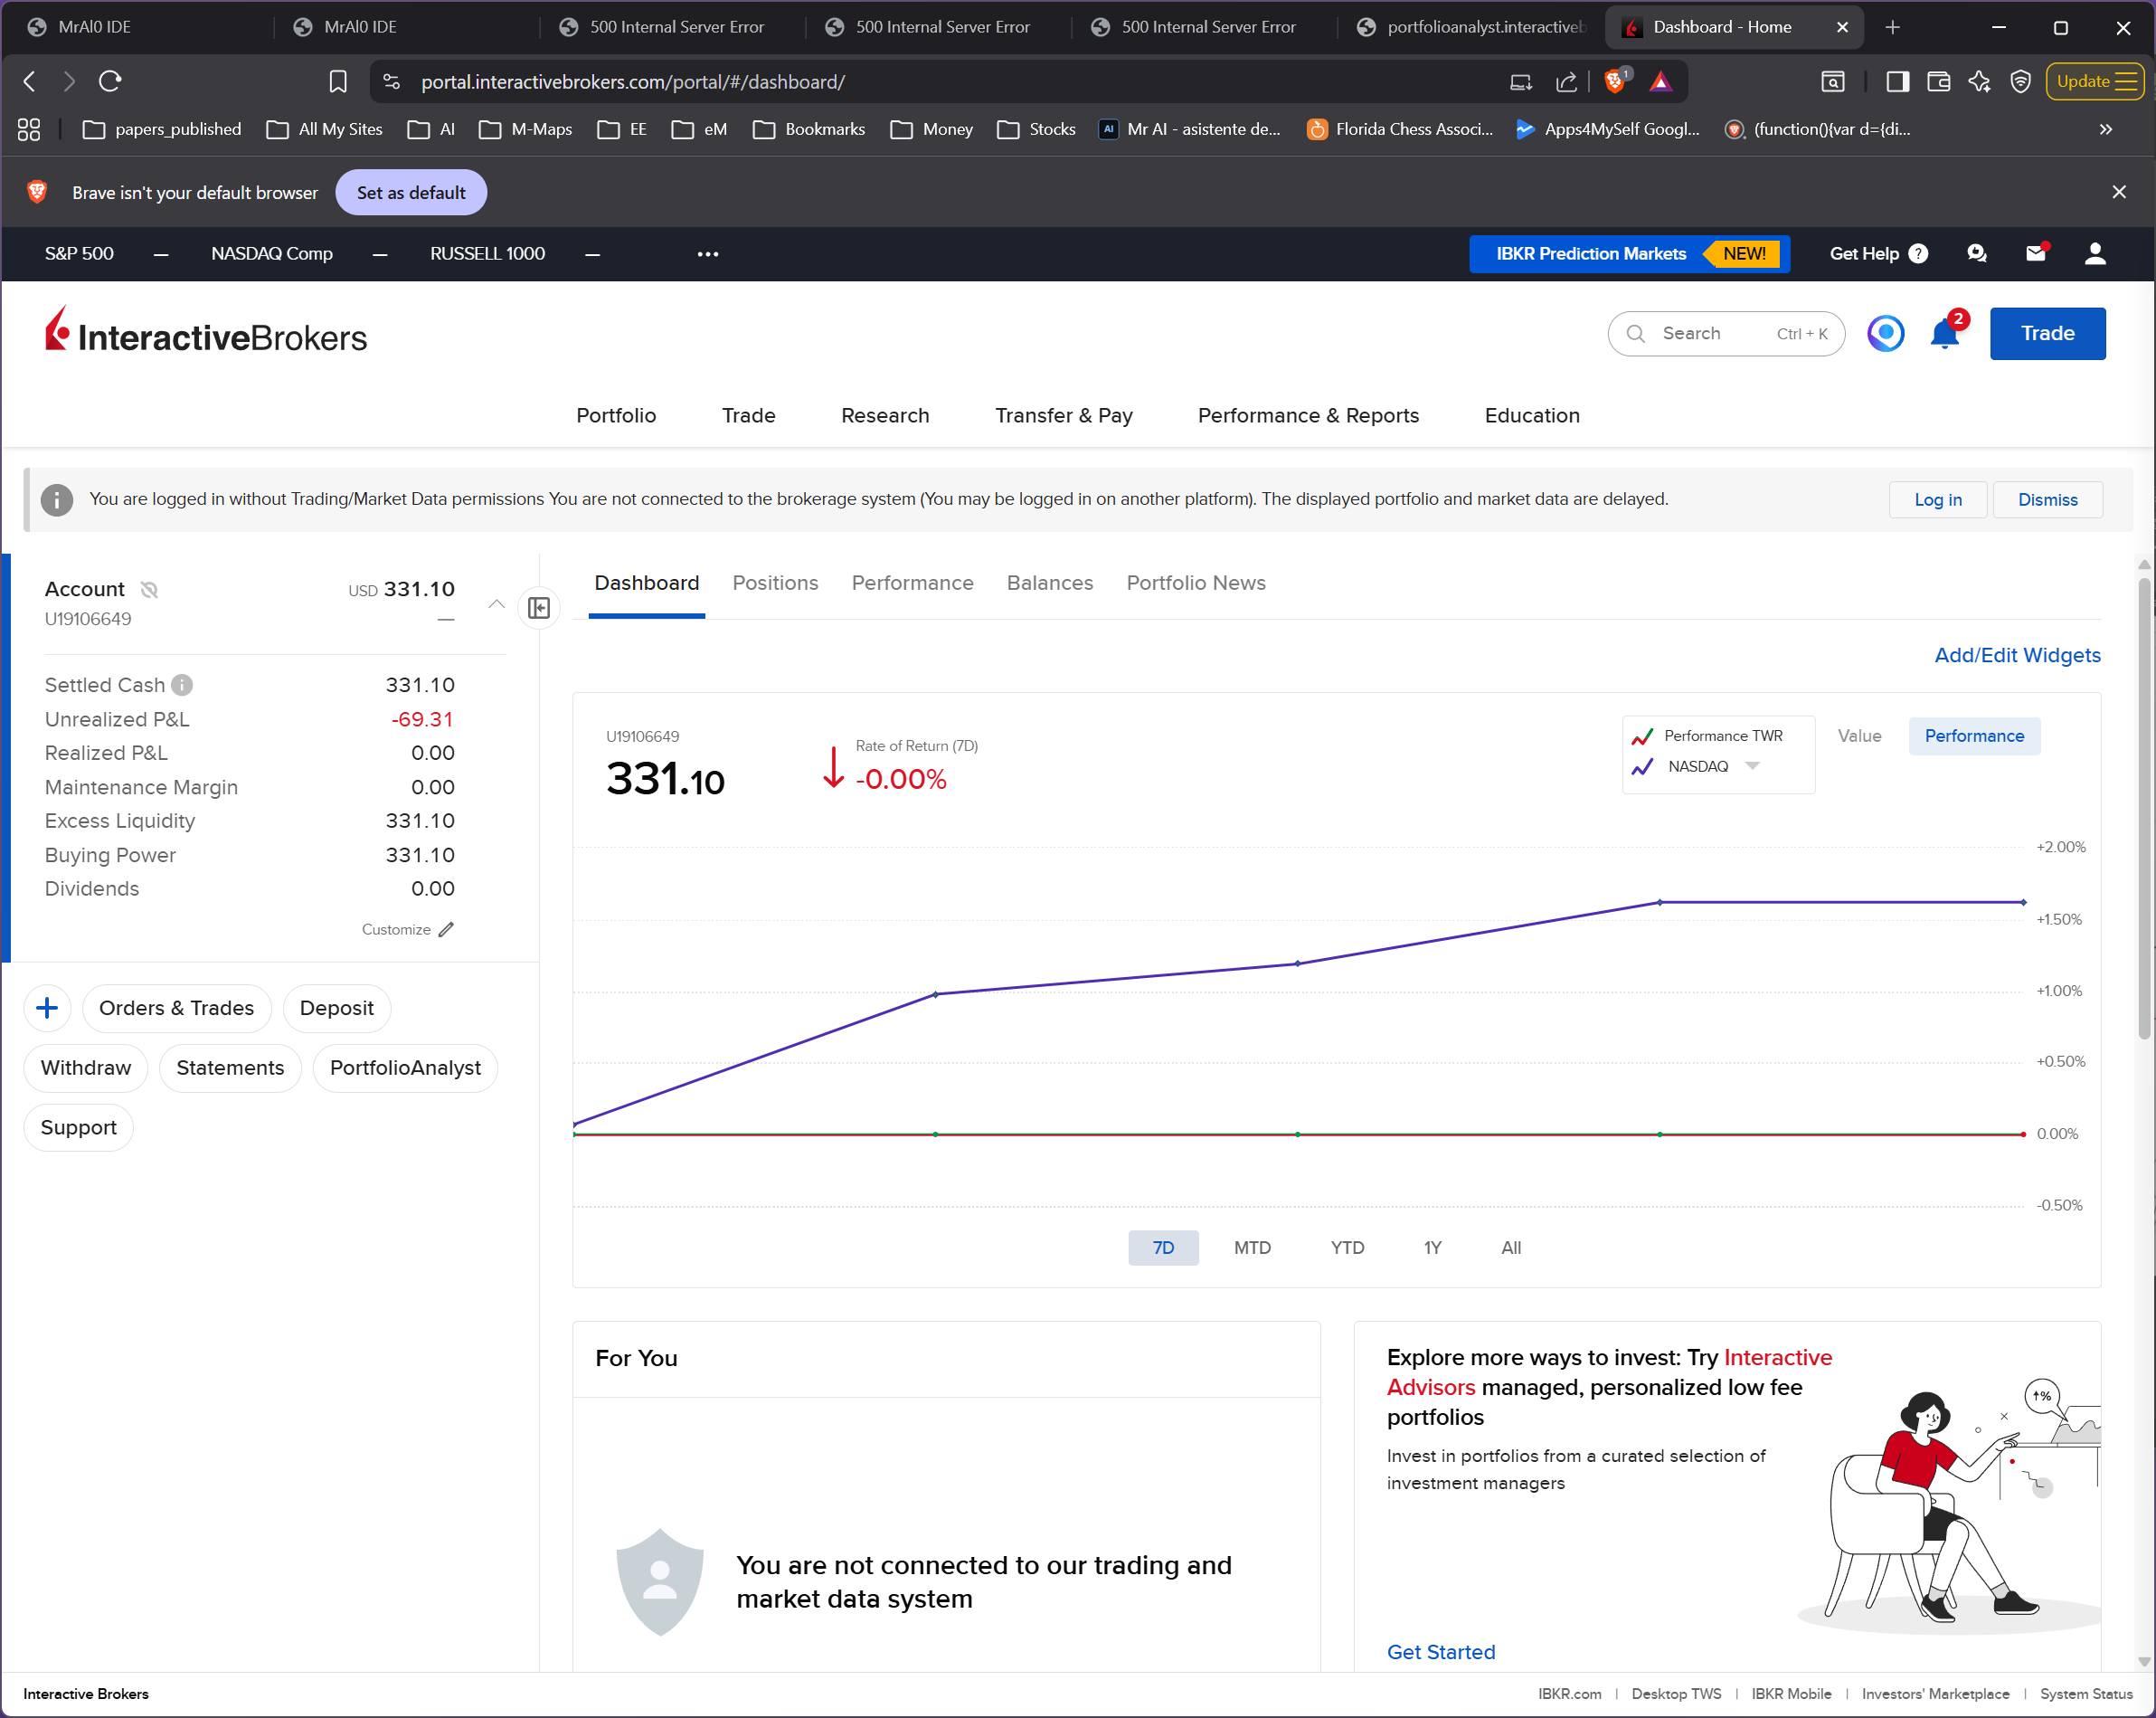Switch chart to Value view

tap(1858, 736)
